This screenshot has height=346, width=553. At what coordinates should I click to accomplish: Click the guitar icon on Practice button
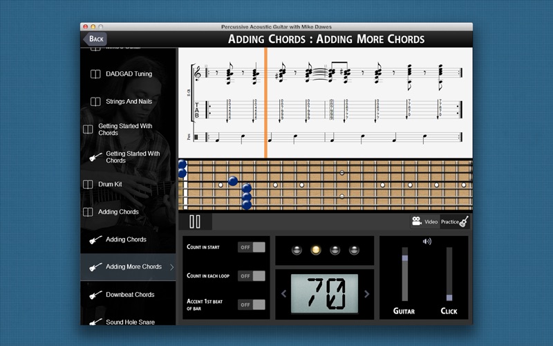coord(464,221)
